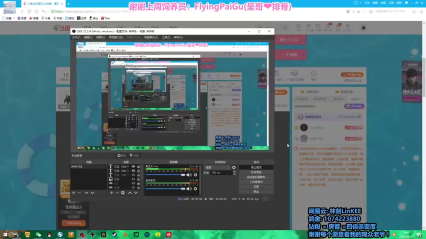Screen dimensions: 426x239
Task: Start the virtual camera in OBS
Action: tap(256, 177)
